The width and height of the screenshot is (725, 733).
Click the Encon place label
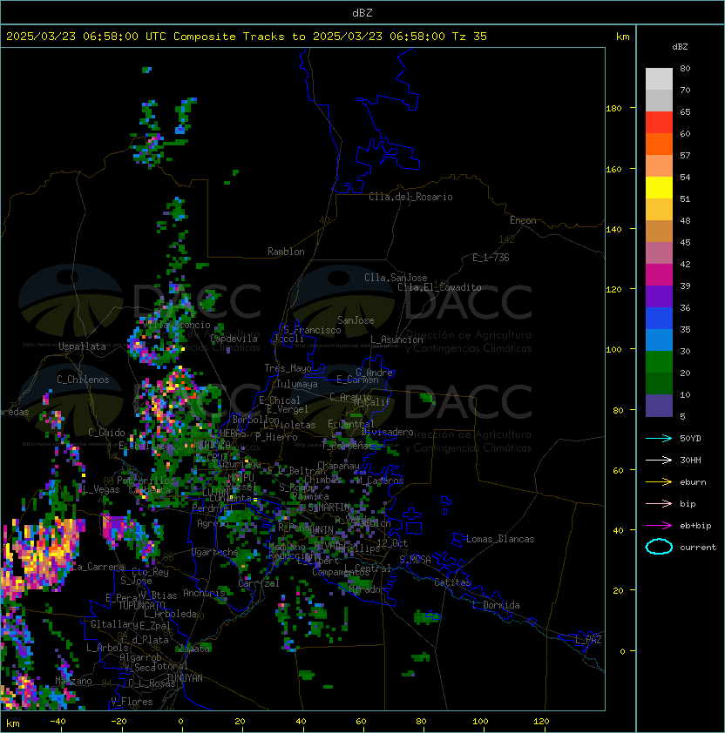tap(523, 220)
